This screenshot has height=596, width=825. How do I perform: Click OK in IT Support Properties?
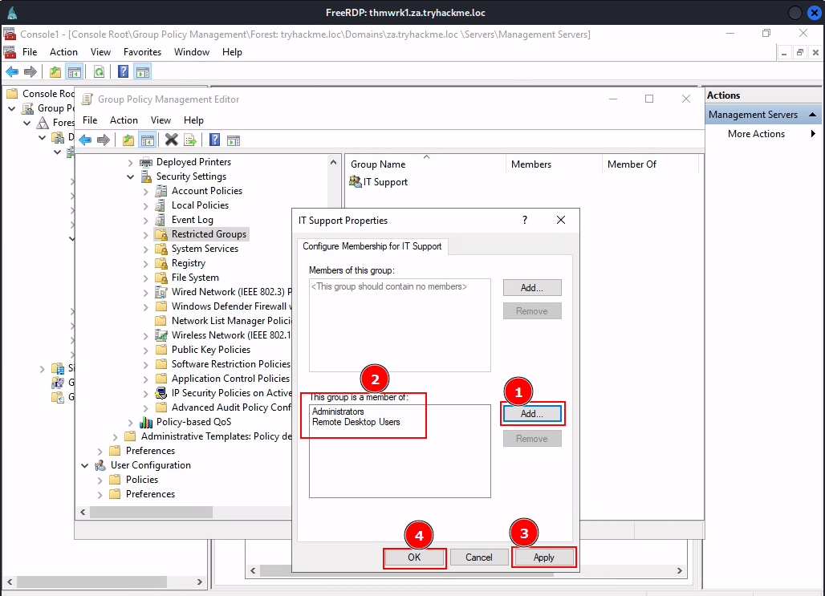[414, 557]
